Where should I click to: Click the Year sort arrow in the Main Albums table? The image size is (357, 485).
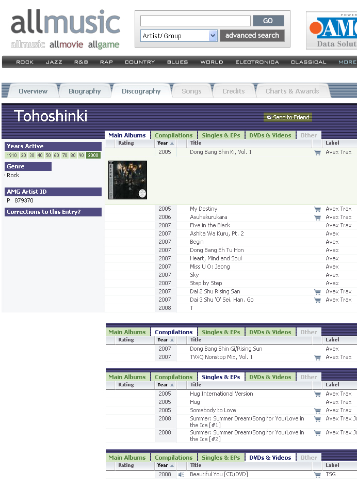click(x=172, y=143)
